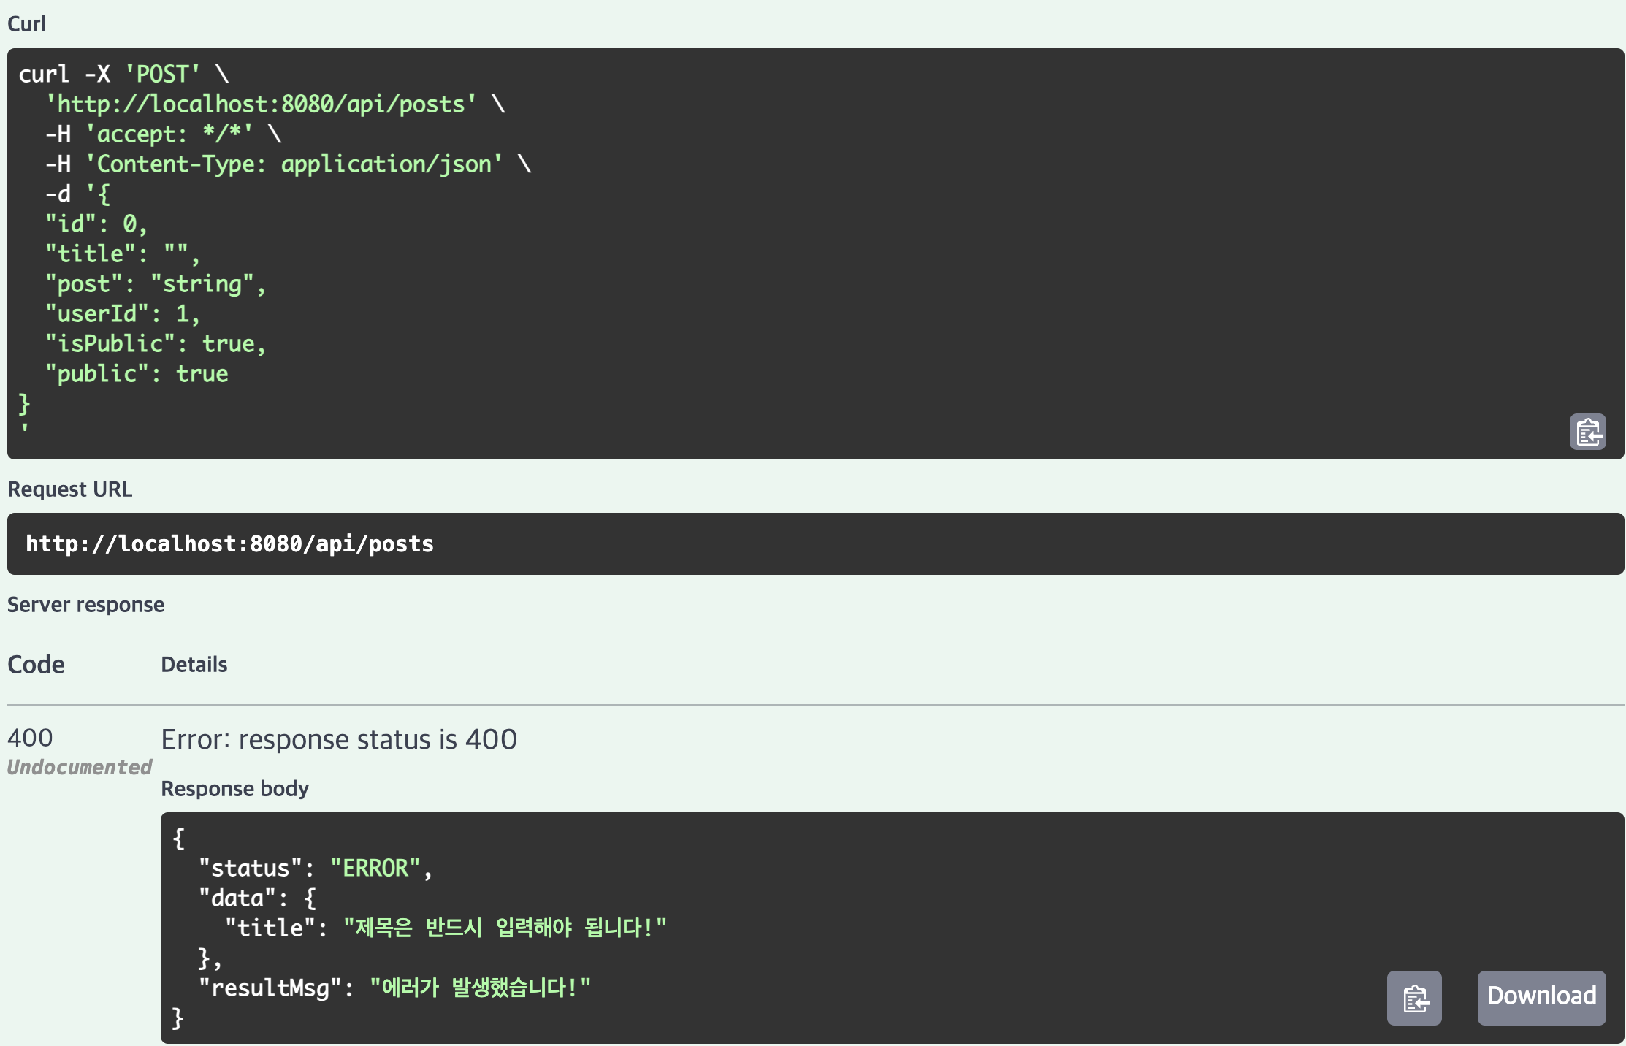Click the 400 status code
The width and height of the screenshot is (1626, 1046).
(30, 738)
